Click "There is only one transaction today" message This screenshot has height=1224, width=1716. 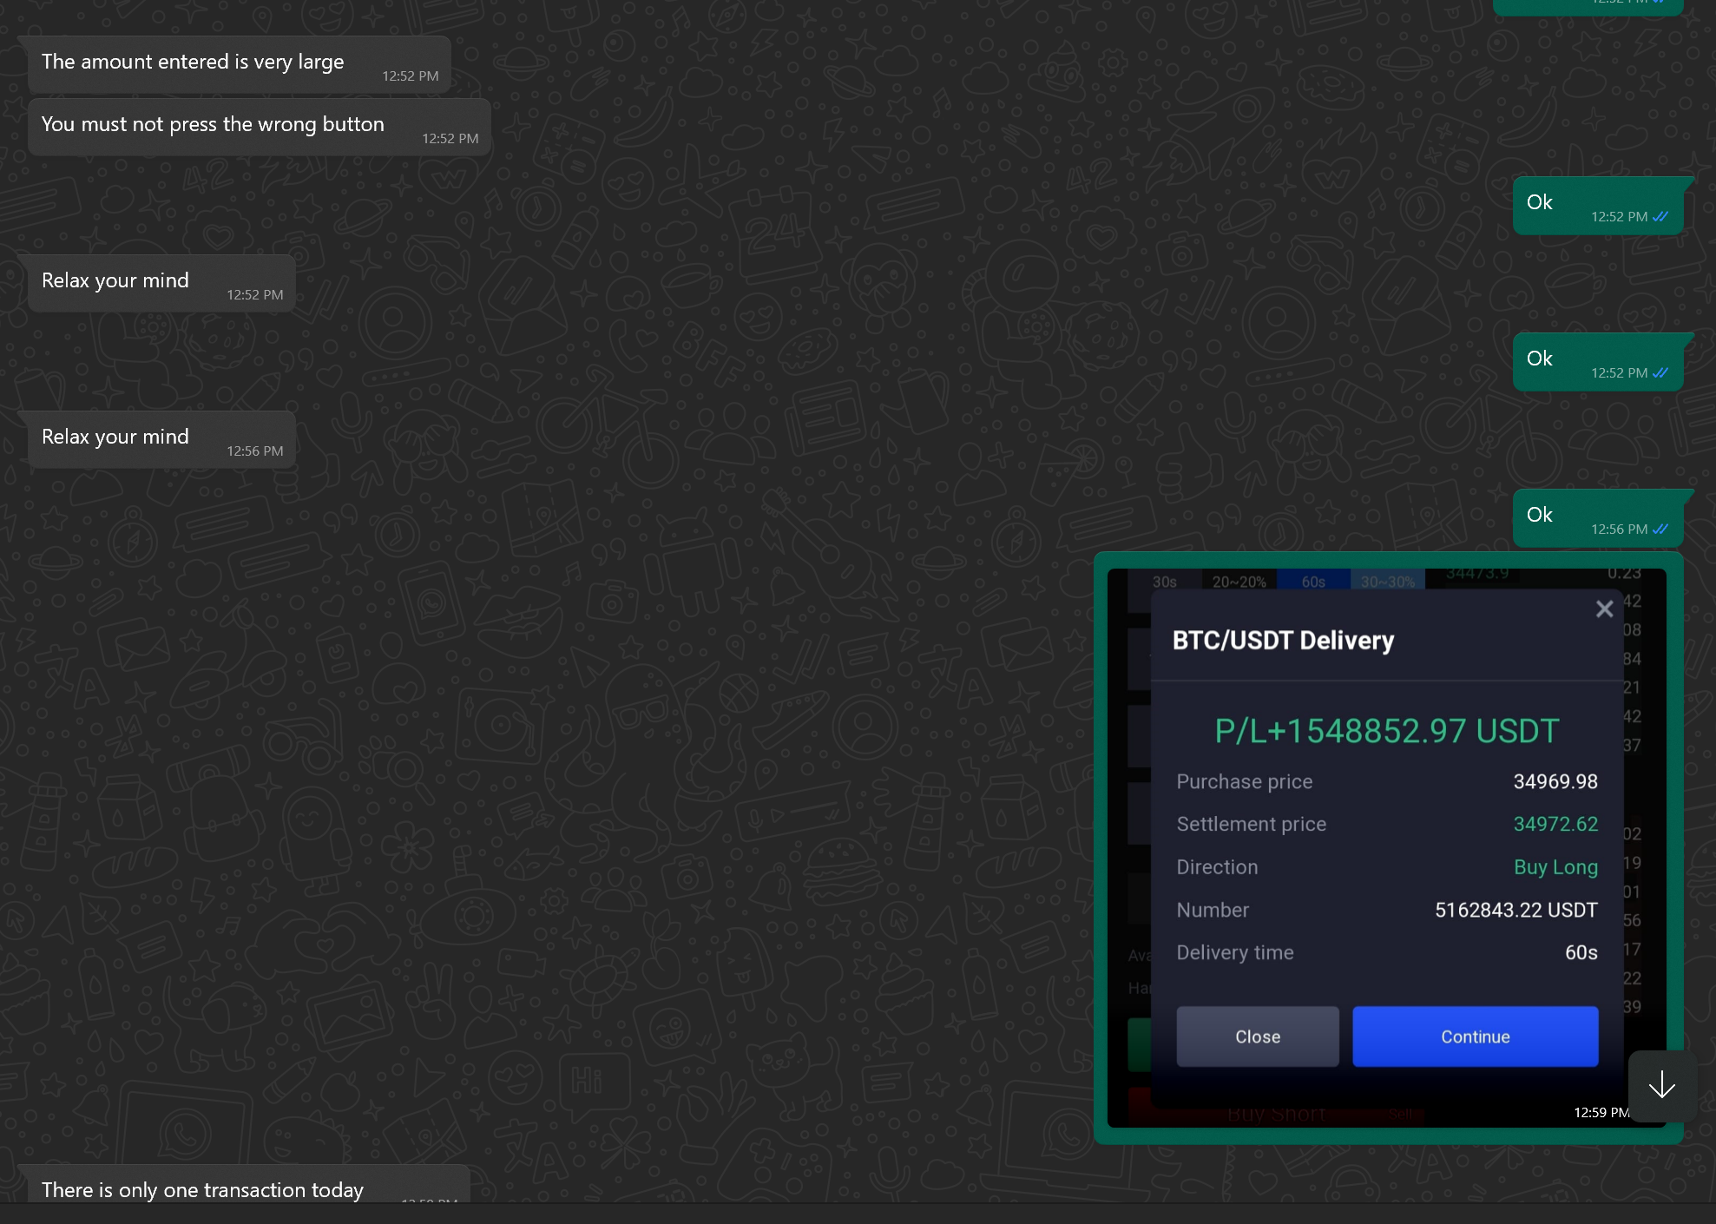pyautogui.click(x=202, y=1189)
